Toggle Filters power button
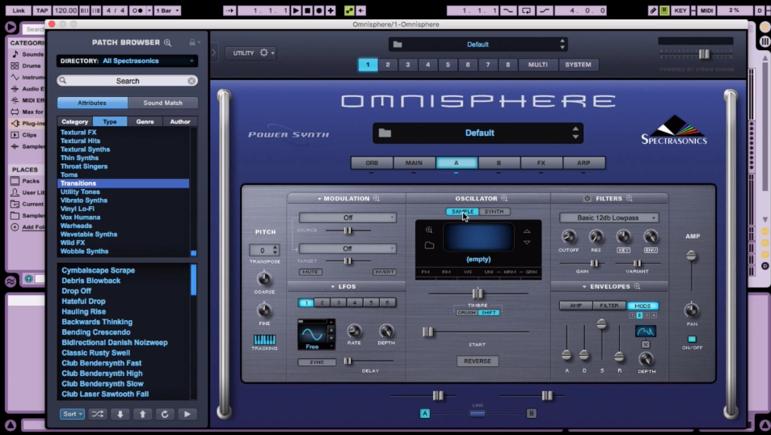This screenshot has width=771, height=435. pos(587,198)
